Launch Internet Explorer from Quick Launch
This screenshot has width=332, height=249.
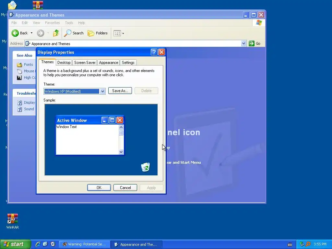(38, 244)
